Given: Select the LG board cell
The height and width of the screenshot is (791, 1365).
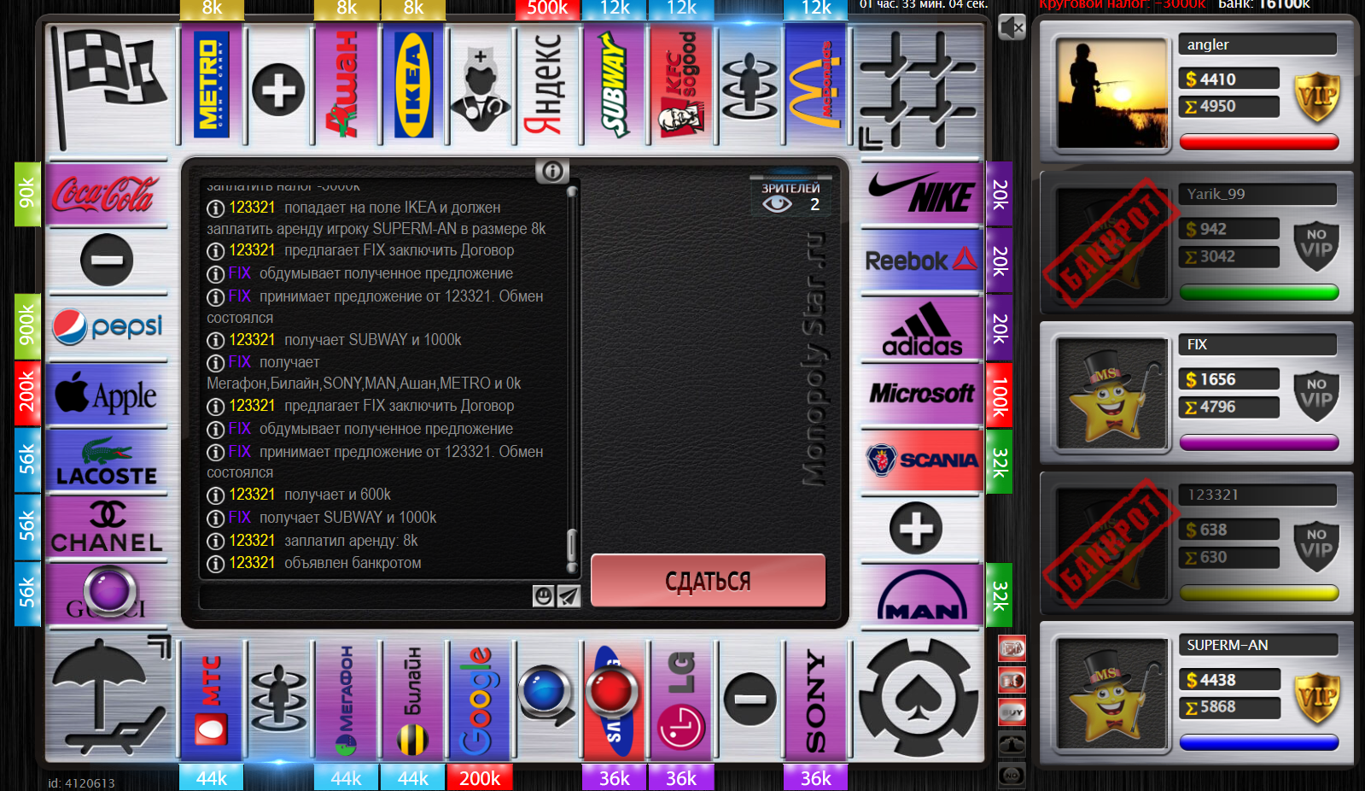Looking at the screenshot, I should click(x=682, y=700).
